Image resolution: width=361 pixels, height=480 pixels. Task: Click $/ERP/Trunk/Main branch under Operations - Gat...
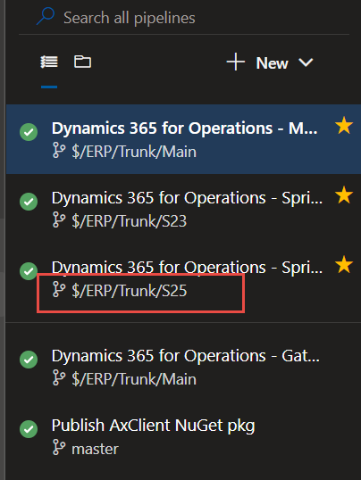[x=134, y=379]
